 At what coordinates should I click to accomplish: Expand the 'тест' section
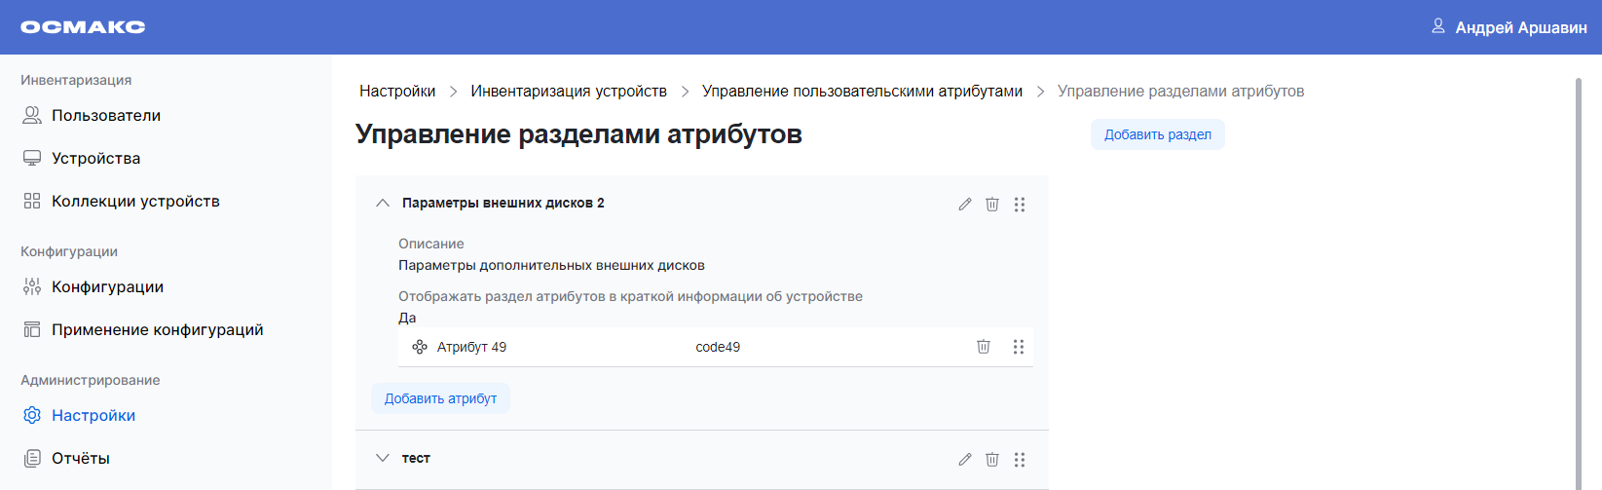[x=383, y=458]
